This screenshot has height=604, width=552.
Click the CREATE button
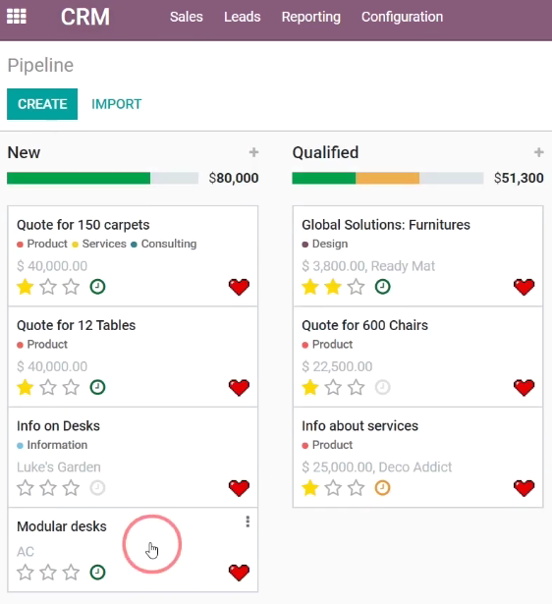coord(42,104)
